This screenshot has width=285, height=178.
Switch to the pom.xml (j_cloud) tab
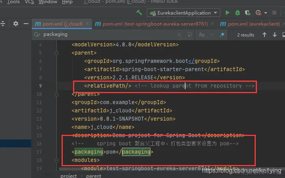click(63, 24)
